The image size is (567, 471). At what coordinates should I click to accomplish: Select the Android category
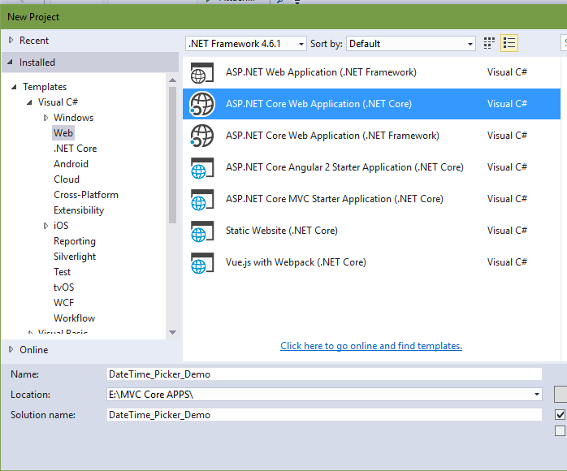point(71,164)
